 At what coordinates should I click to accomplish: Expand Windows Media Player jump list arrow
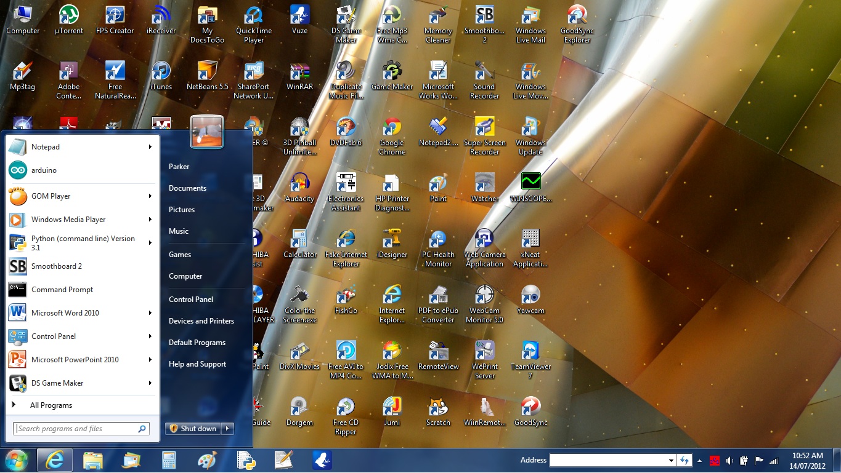click(150, 220)
